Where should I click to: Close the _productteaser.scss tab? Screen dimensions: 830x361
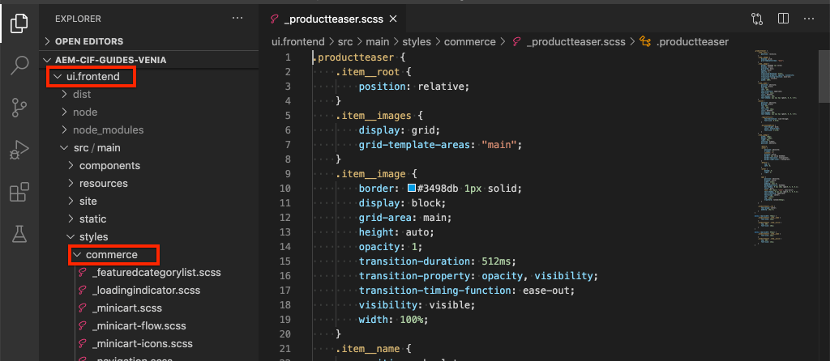tap(393, 19)
